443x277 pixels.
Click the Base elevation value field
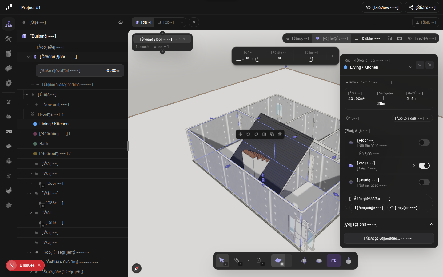[x=80, y=70]
